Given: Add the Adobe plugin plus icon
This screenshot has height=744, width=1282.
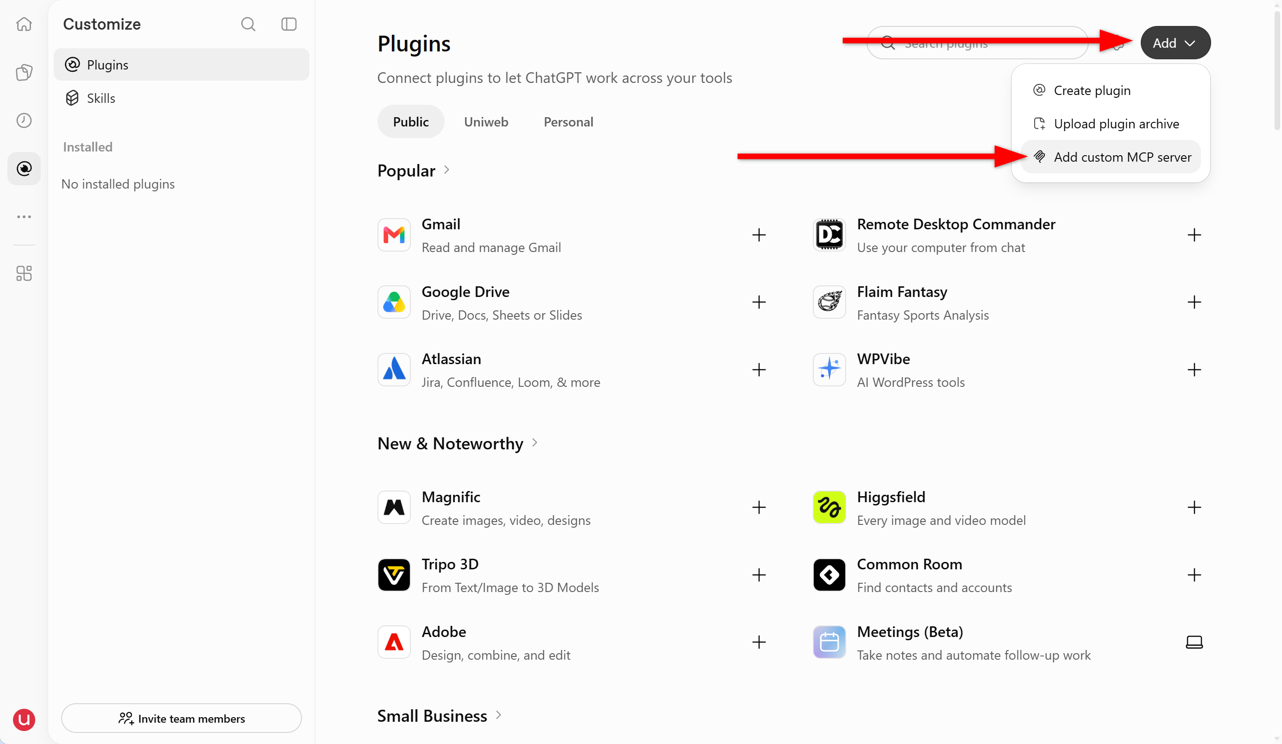Looking at the screenshot, I should point(759,642).
